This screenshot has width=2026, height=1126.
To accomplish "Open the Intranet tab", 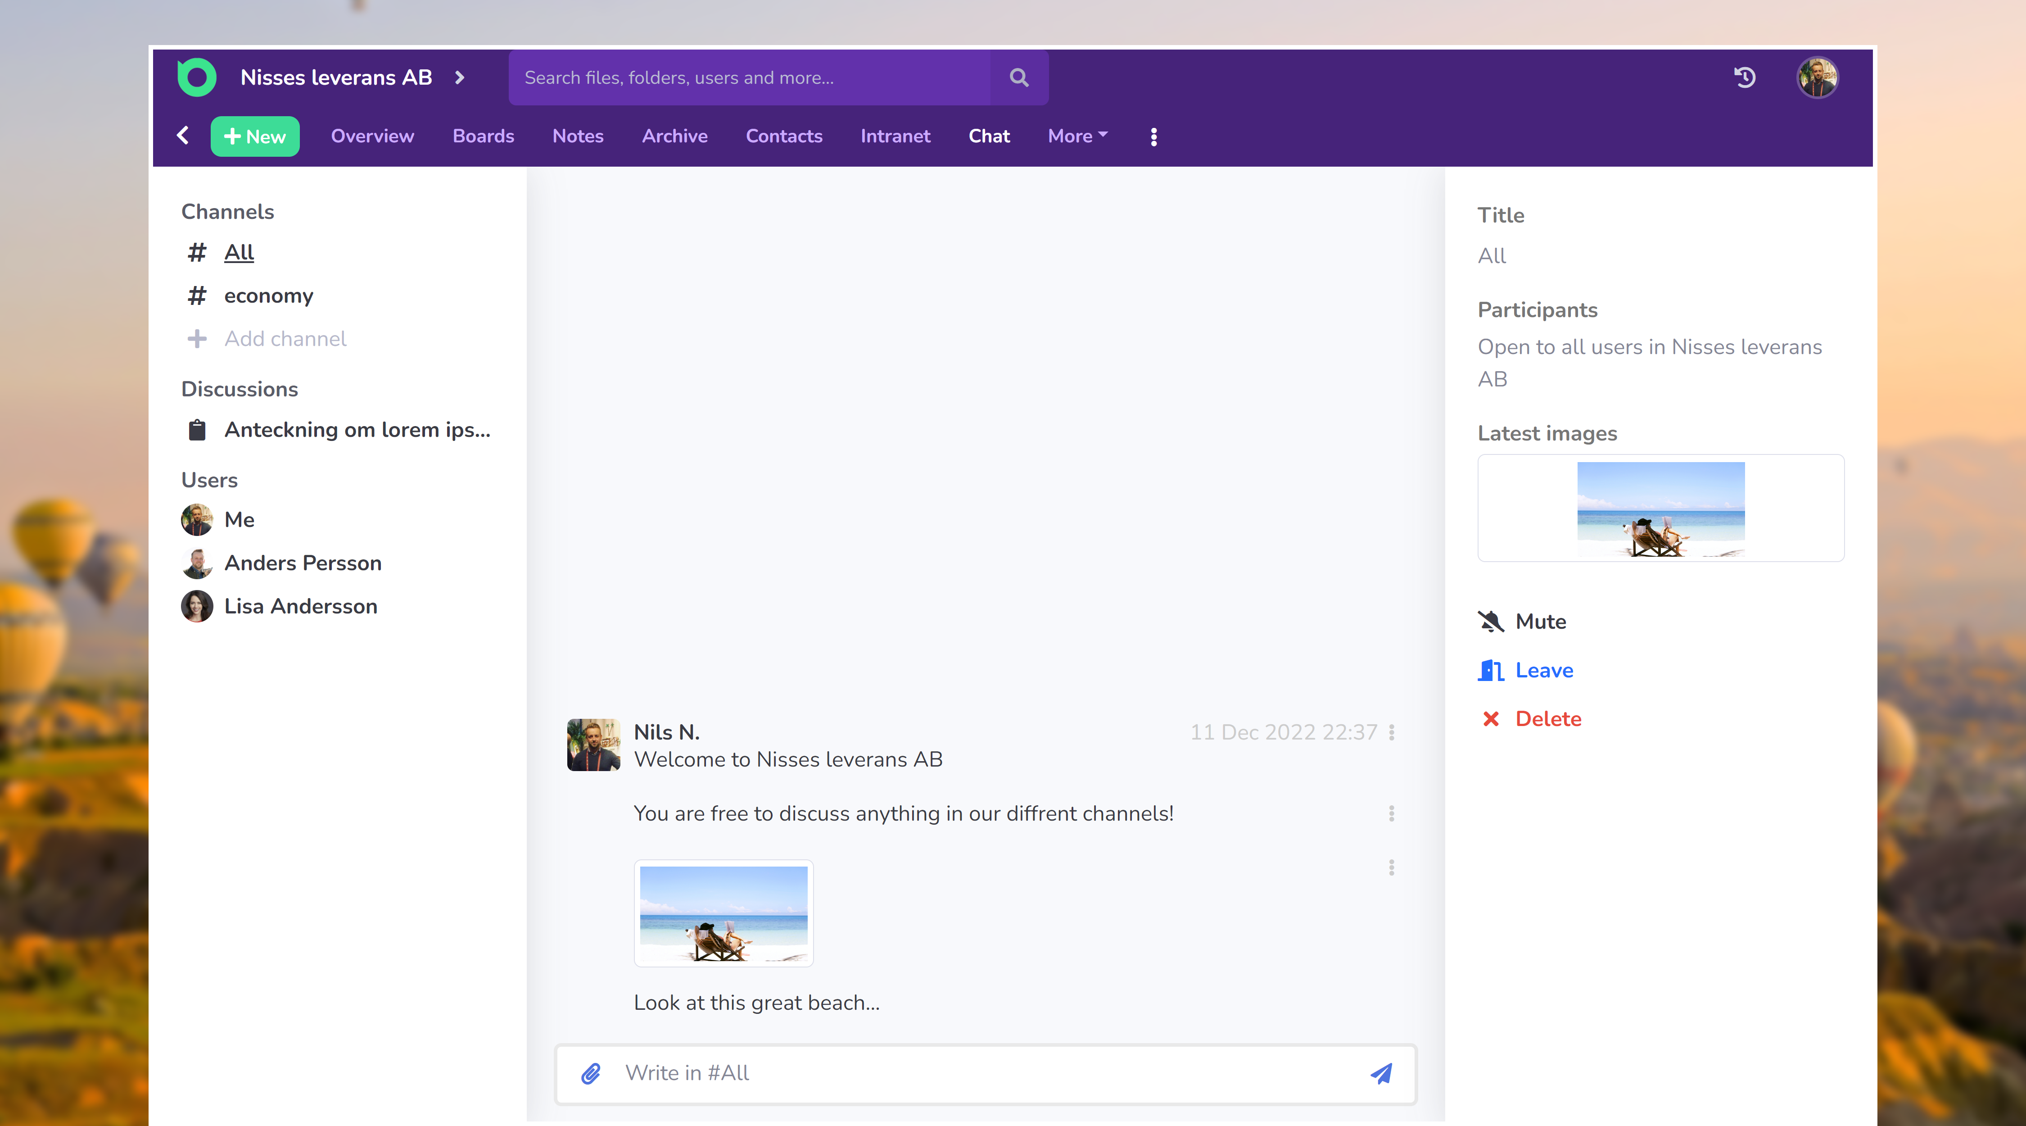I will pyautogui.click(x=895, y=136).
